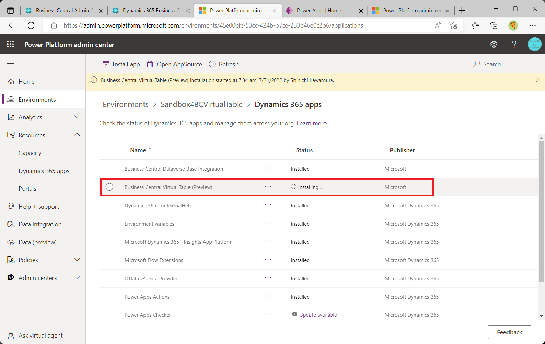Image resolution: width=545 pixels, height=344 pixels.
Task: Click the Feedback button
Action: coord(509,332)
